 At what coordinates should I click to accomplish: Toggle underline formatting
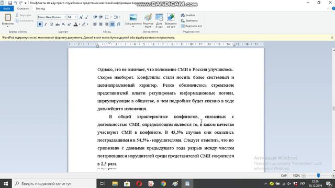click(x=51, y=25)
